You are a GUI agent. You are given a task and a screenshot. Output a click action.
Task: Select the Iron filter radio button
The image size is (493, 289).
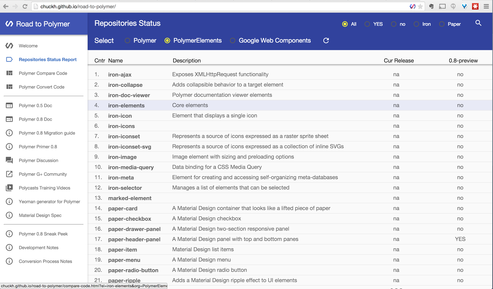(x=416, y=24)
